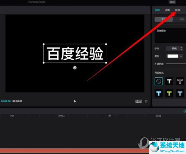
Task: Select the outlined T preset style
Action: coord(180,81)
